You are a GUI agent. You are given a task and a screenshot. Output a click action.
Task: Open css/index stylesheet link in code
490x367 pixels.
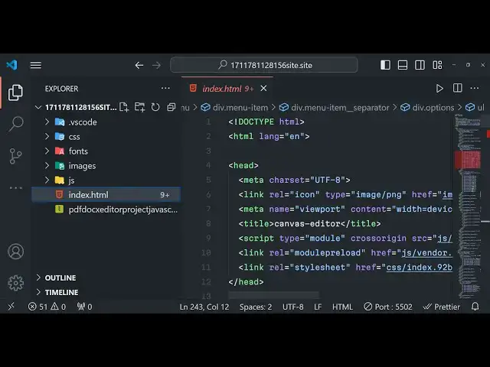(420, 268)
